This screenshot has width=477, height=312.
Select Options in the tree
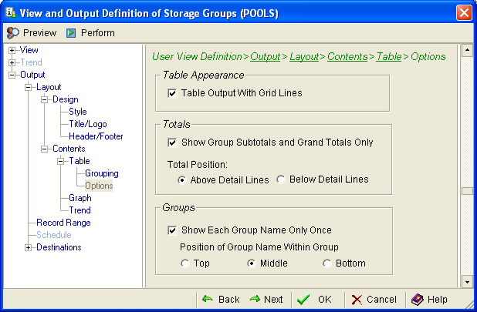pos(99,186)
